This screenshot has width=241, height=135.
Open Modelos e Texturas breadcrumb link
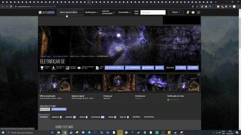coord(88,56)
